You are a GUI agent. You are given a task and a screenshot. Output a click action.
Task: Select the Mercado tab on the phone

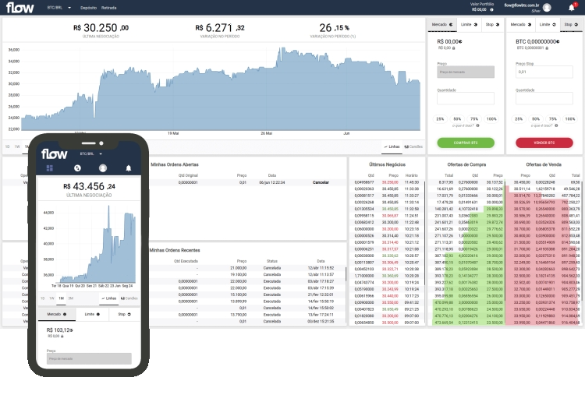pyautogui.click(x=57, y=315)
